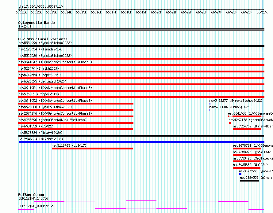
Task: Open esv2674176 (1000GenomesConsortiumPhase1) variant
Action: coord(55,113)
